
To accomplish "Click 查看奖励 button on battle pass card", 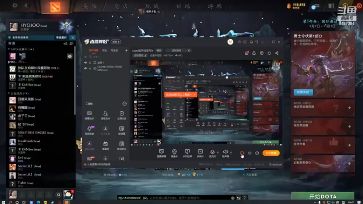I will pyautogui.click(x=303, y=92).
